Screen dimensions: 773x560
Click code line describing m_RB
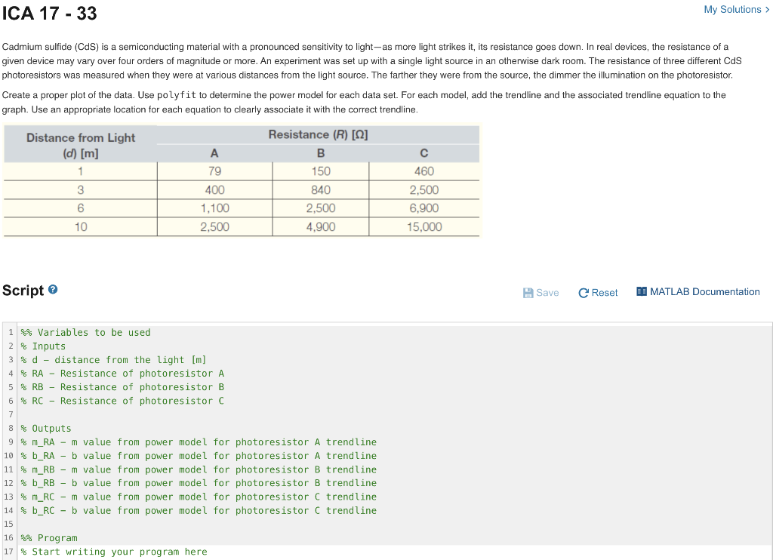tap(199, 469)
